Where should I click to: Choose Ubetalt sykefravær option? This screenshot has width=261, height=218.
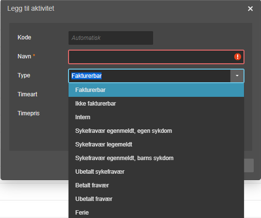[156, 172]
